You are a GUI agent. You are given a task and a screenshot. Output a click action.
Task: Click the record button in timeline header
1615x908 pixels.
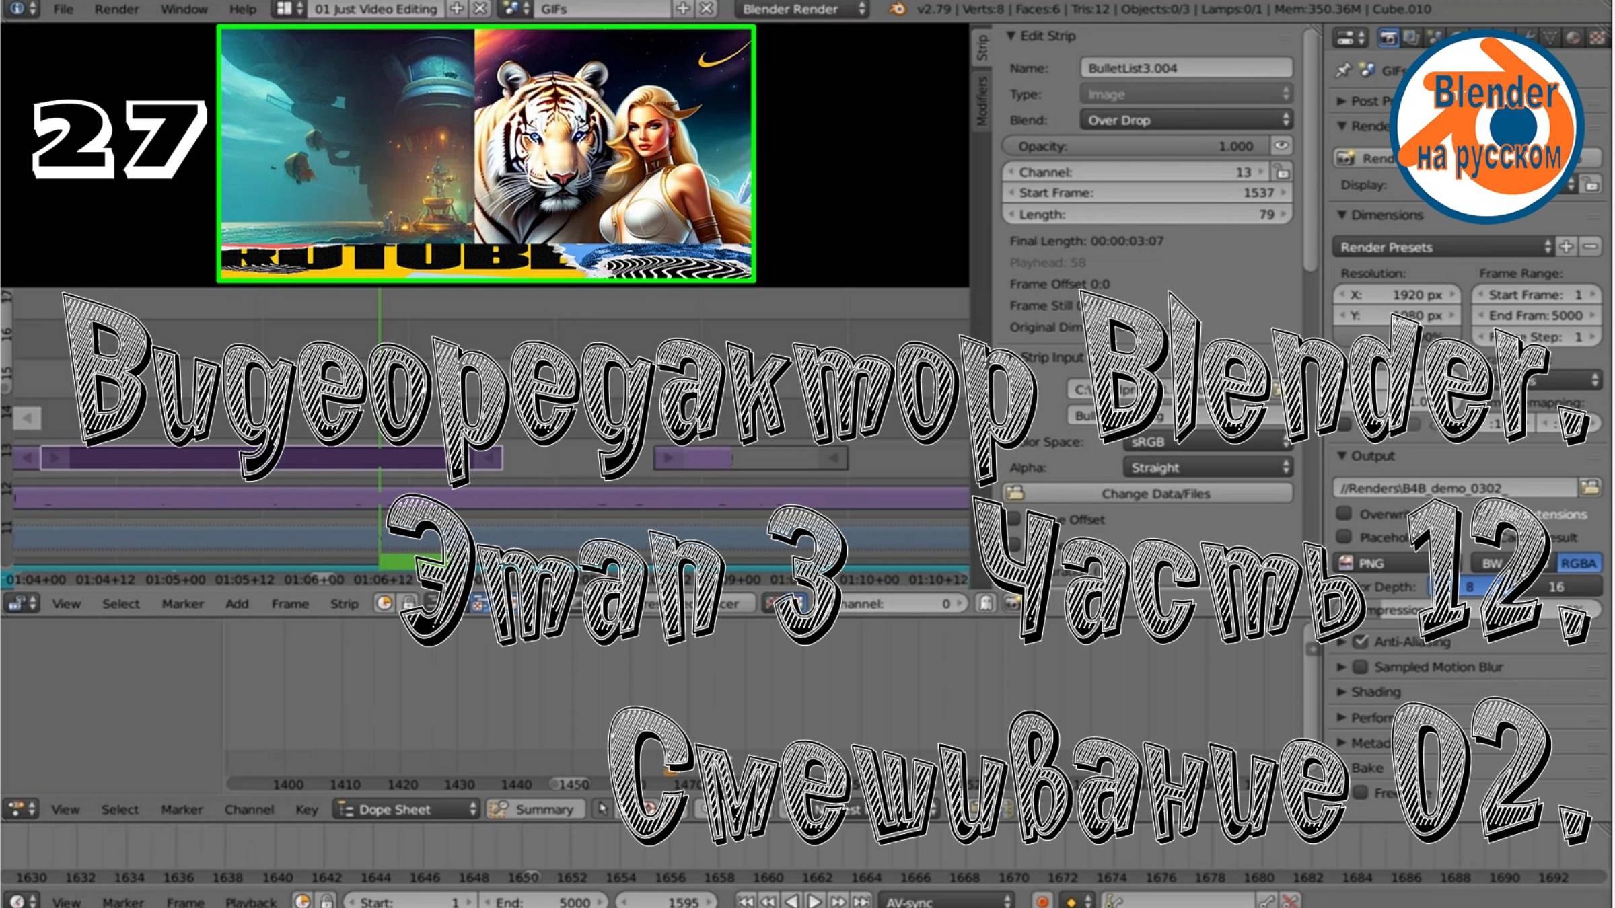click(x=1042, y=901)
